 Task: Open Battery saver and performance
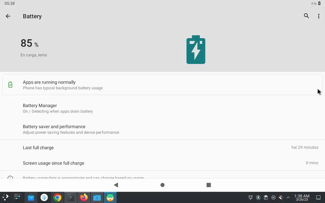tap(162, 129)
